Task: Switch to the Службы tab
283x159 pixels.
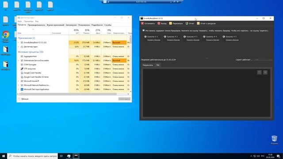Action: point(108,25)
